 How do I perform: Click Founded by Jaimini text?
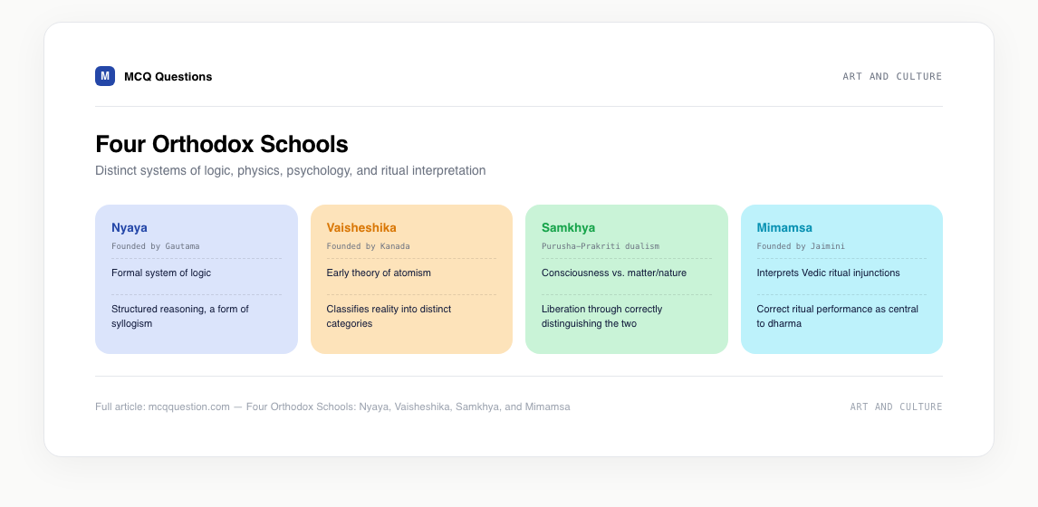point(801,246)
